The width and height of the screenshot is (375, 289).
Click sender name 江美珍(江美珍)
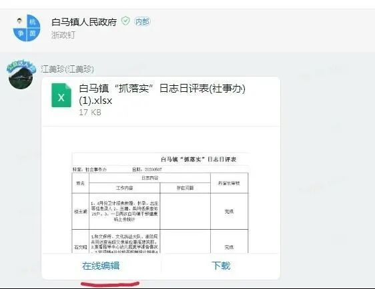[x=67, y=69]
